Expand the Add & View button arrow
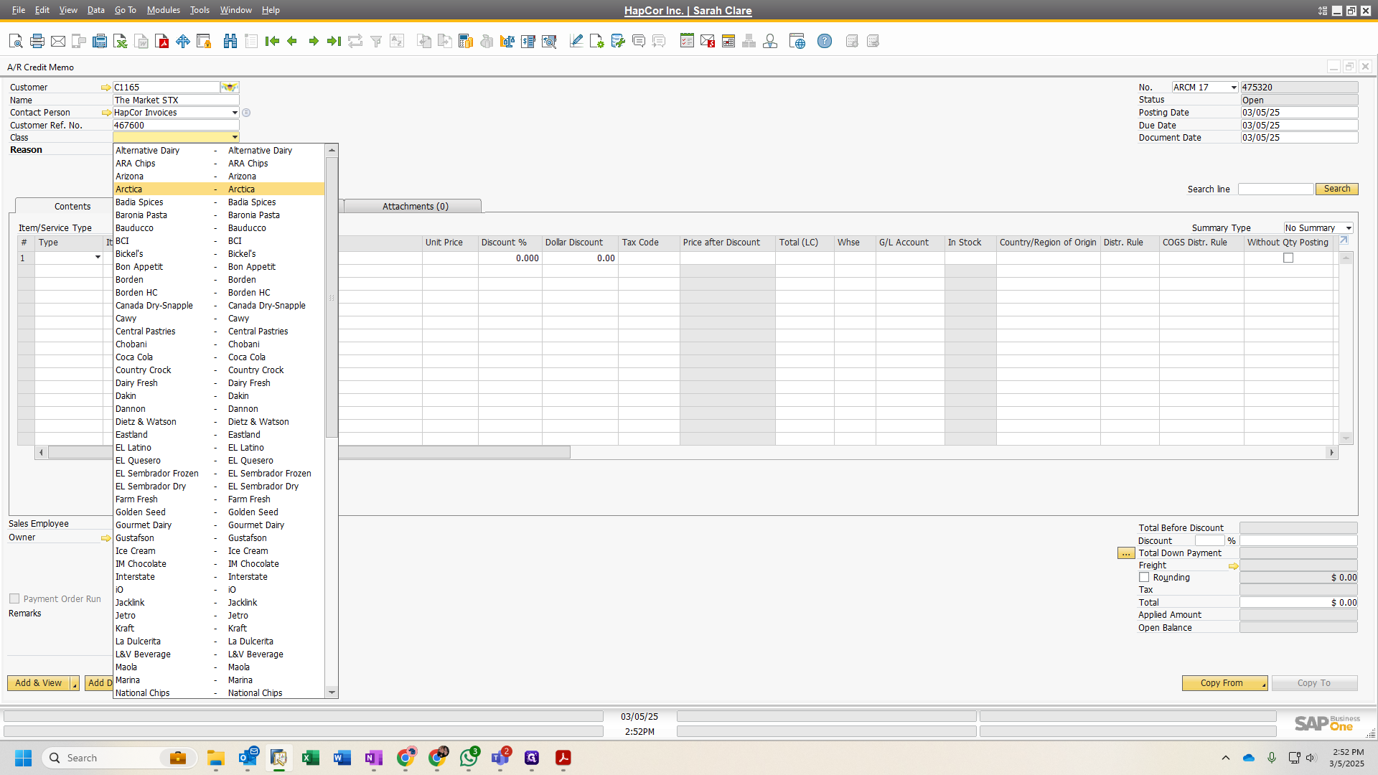This screenshot has width=1378, height=775. point(75,685)
